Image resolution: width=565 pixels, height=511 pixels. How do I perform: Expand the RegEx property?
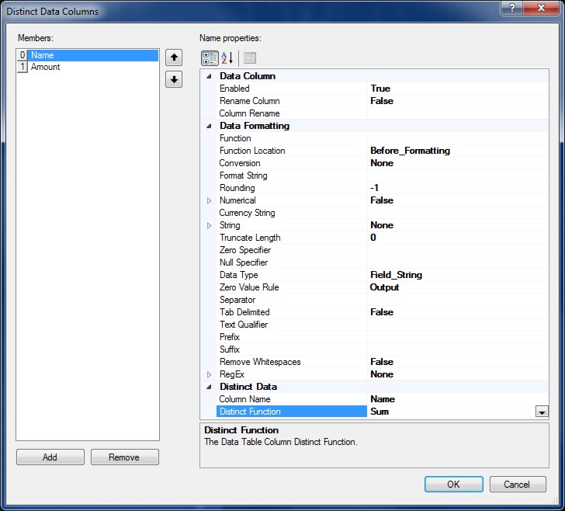(x=208, y=374)
